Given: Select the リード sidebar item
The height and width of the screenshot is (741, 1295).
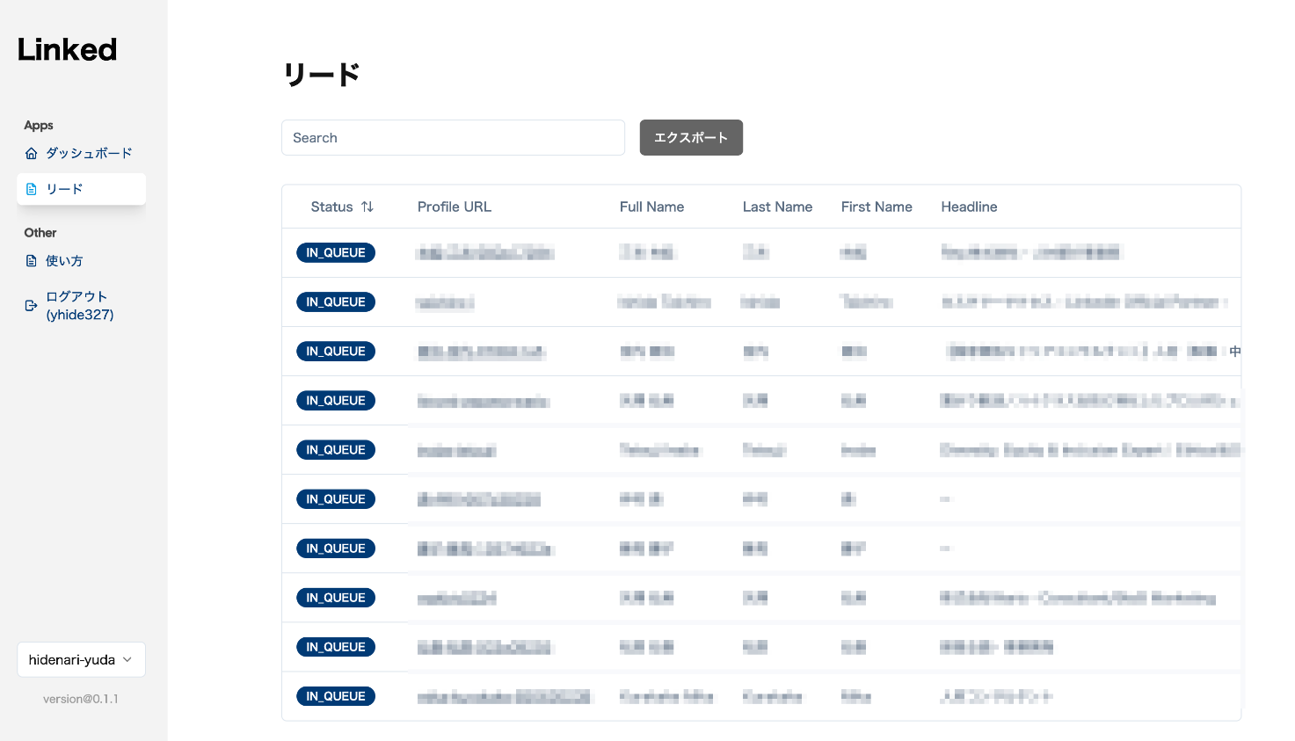Looking at the screenshot, I should point(64,188).
